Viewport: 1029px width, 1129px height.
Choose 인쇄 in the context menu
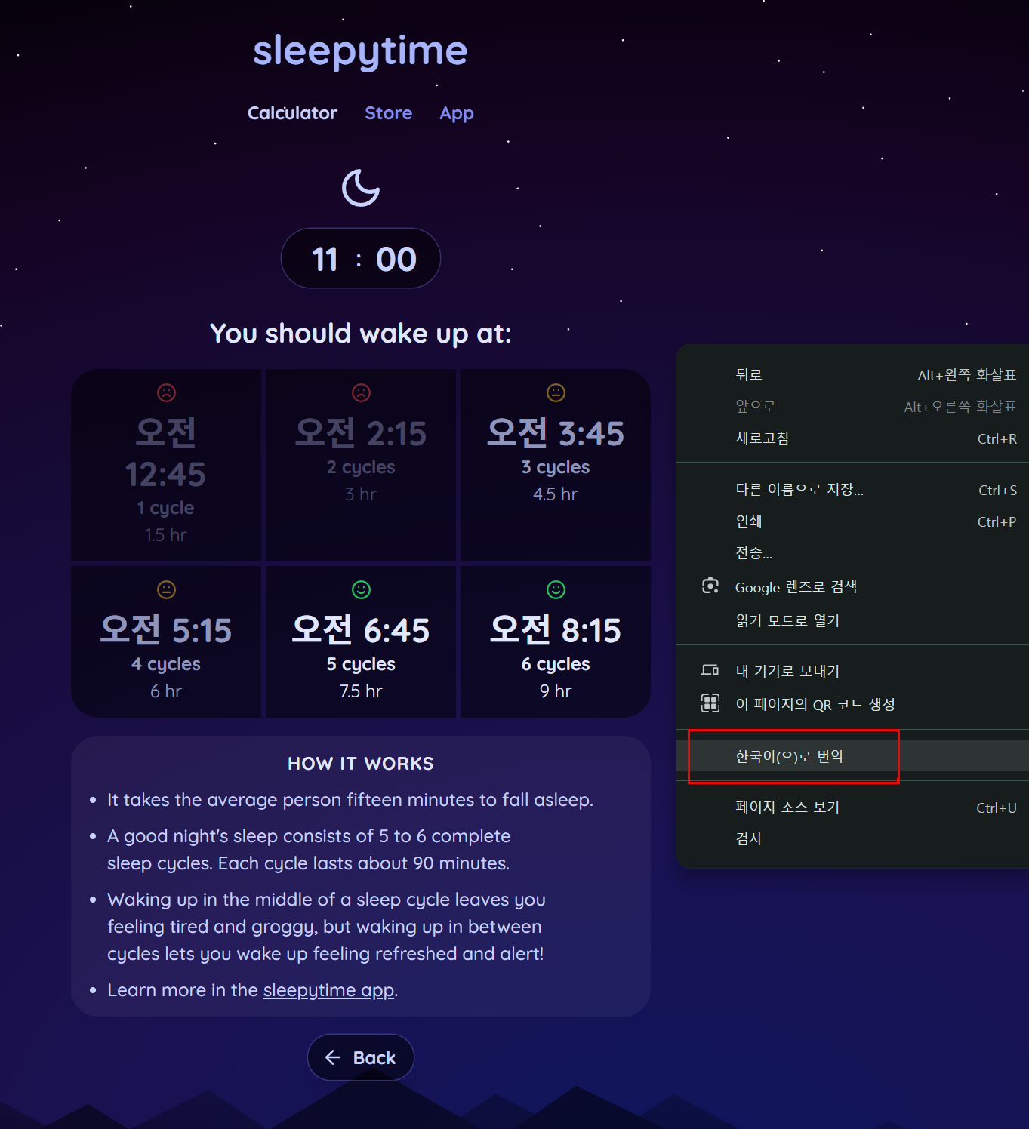click(853, 521)
